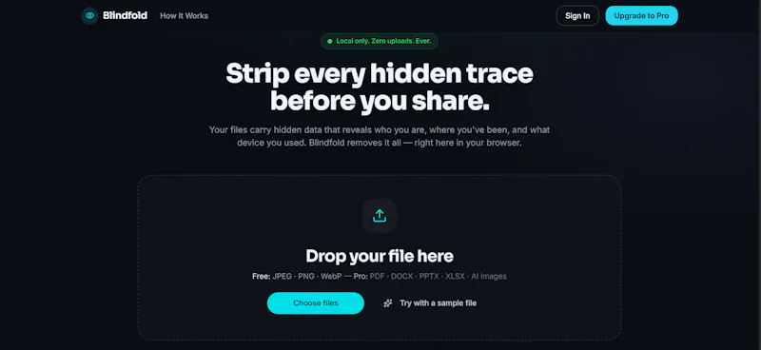Click the WebP format label
This screenshot has width=761, height=350.
pyautogui.click(x=331, y=276)
